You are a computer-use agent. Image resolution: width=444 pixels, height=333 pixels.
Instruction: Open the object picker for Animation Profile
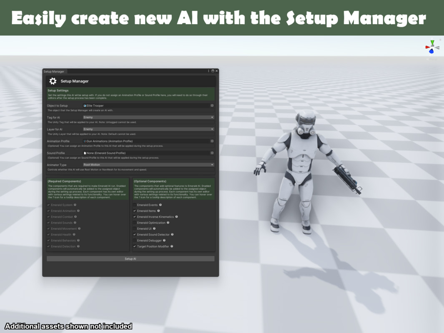[x=212, y=141]
